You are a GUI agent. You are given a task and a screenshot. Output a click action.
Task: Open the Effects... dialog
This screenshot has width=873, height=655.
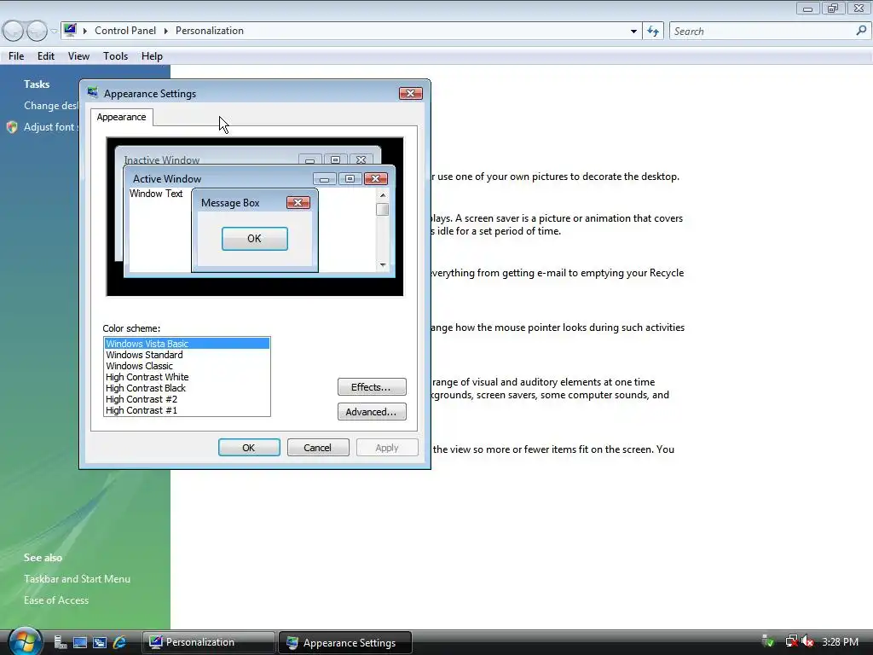(372, 387)
